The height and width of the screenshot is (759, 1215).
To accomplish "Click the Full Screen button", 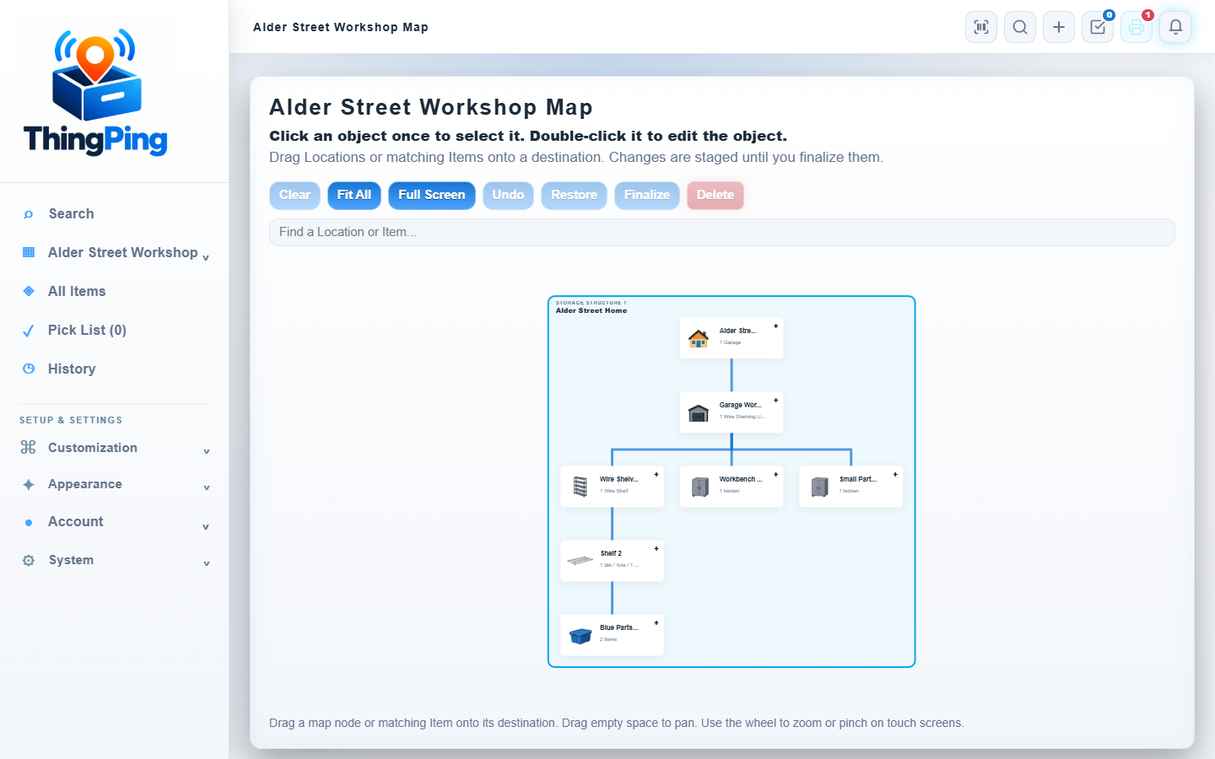I will [432, 195].
